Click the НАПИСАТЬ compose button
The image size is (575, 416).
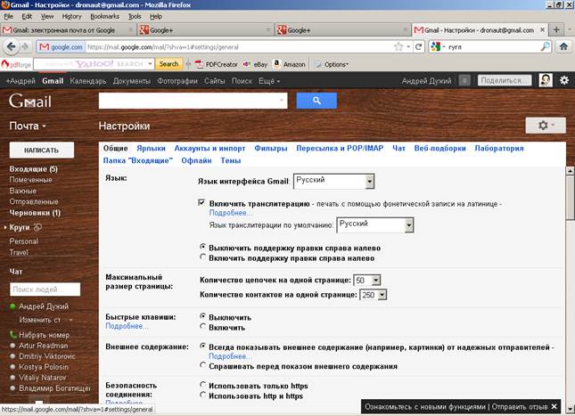pos(41,151)
